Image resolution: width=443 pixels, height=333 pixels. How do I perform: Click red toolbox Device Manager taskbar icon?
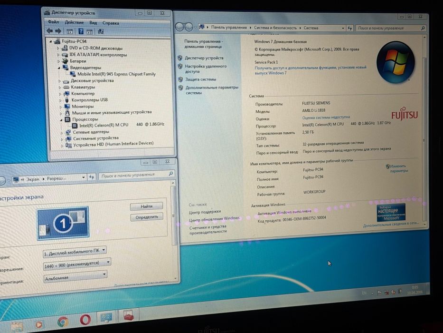[x=128, y=316]
